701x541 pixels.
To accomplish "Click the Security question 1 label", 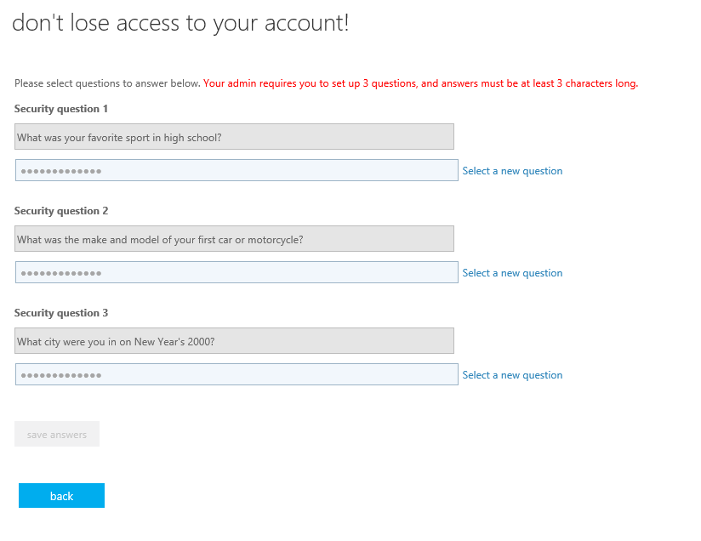I will 60,109.
